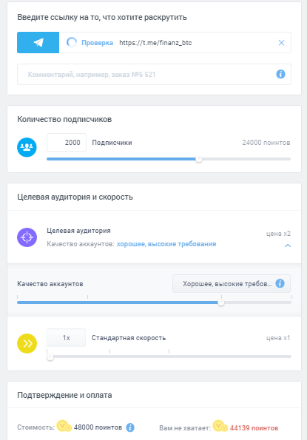The image size is (307, 440).
Task: Click the loading spinner beside Проверка
Action: (72, 42)
